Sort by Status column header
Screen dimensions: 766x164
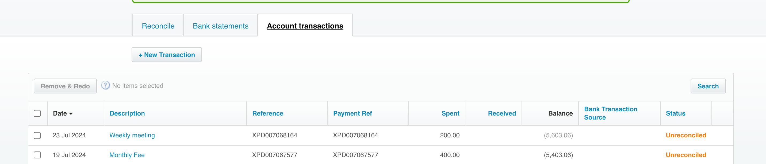click(675, 113)
